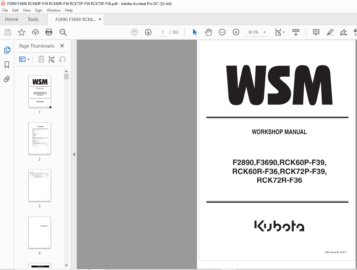The height and width of the screenshot is (270, 357).
Task: Open thumbnail options dropdown menu
Action: pyautogui.click(x=24, y=59)
